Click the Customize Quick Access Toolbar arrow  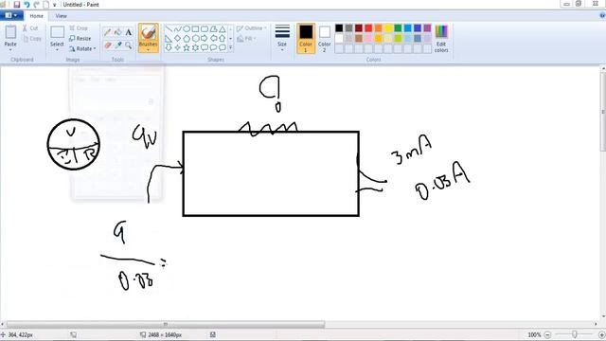pyautogui.click(x=54, y=5)
